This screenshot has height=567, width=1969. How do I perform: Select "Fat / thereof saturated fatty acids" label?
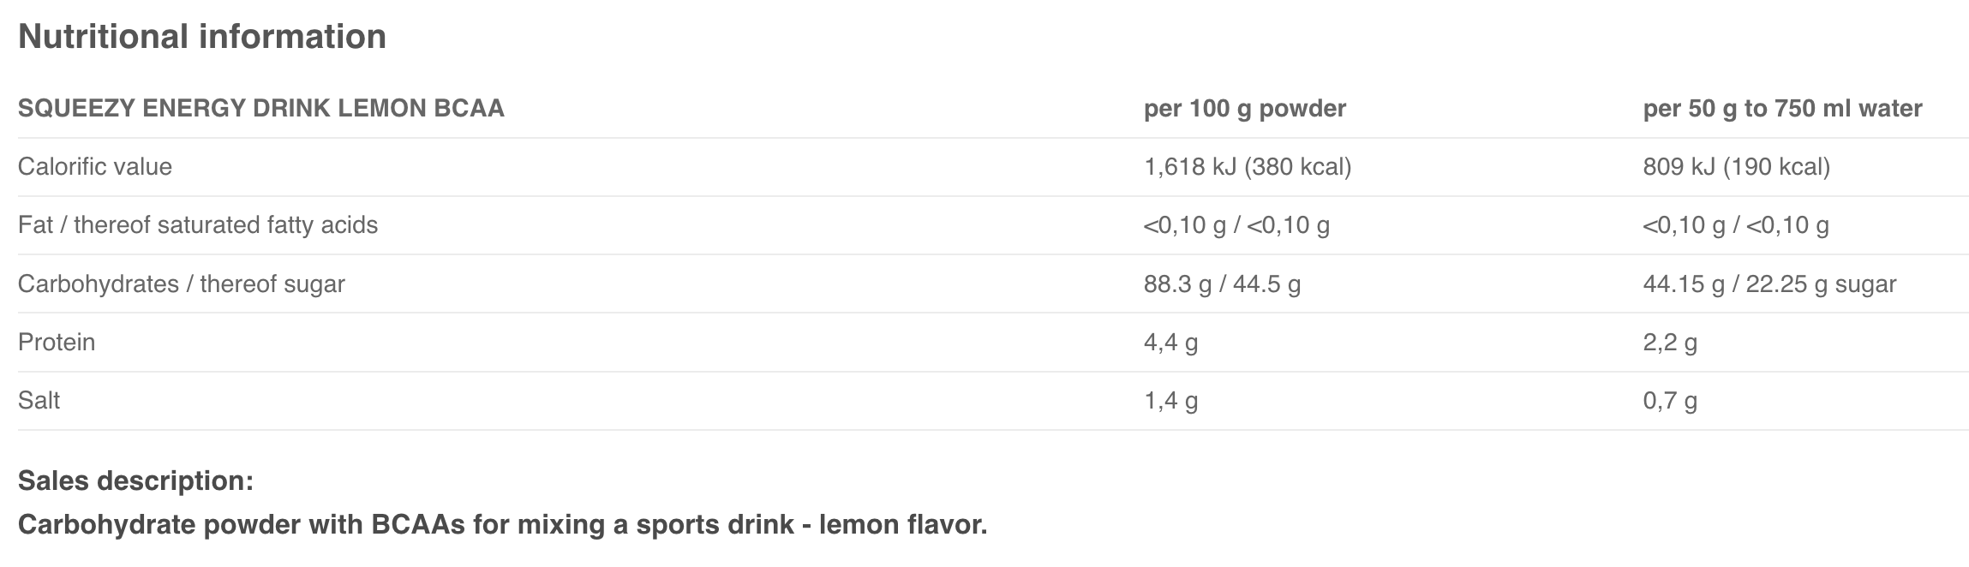(x=198, y=224)
